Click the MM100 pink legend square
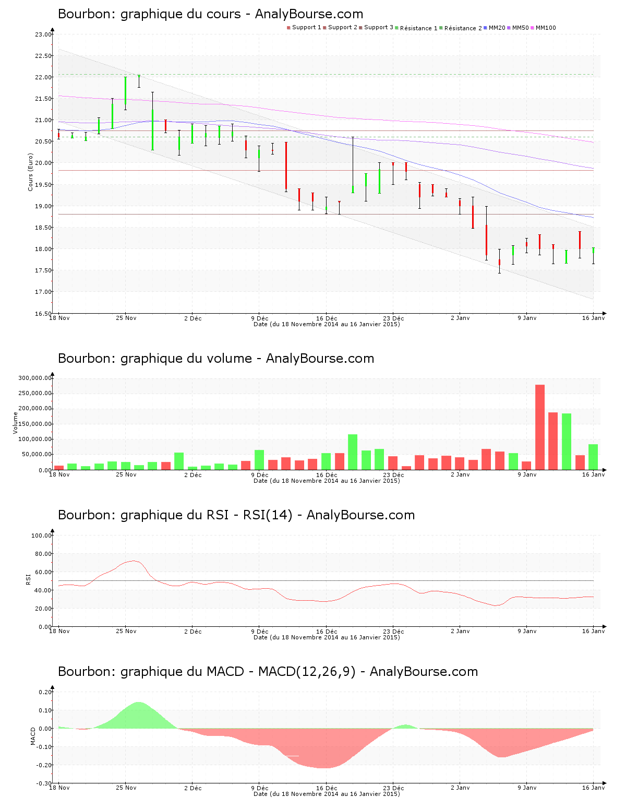This screenshot has height=809, width=626. coord(532,28)
